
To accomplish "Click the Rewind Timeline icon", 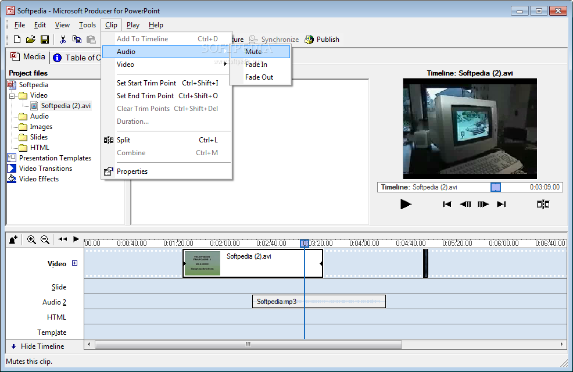I will [63, 239].
